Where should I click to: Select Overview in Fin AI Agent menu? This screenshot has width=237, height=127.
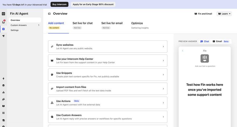(25, 20)
